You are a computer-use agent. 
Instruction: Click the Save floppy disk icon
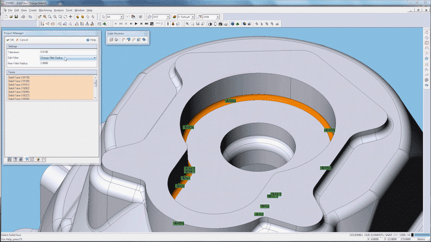[16, 17]
